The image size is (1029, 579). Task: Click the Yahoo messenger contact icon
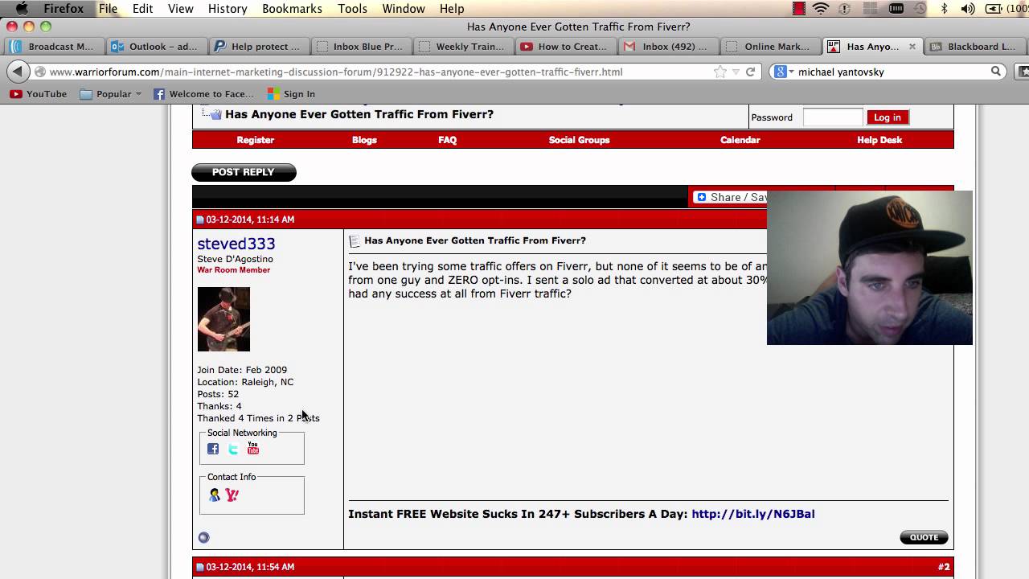[232, 495]
